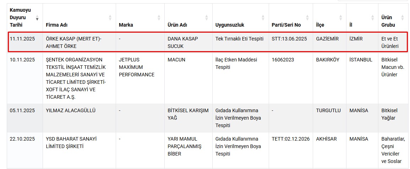Click sort arrows in Firma Adı header
Screen dimensions: 410x169
pyautogui.click(x=110, y=18)
